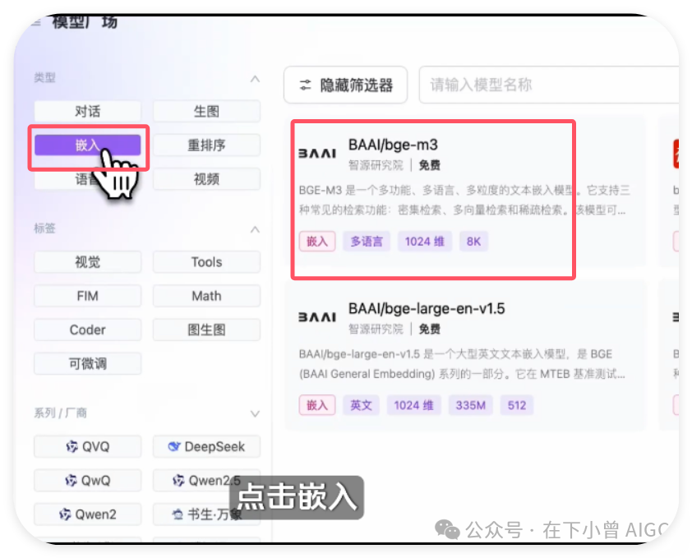692x558 pixels.
Task: Filter by the DeepSeek vendor
Action: coord(206,447)
